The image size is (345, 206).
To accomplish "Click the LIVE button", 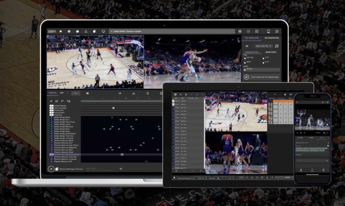I will pyautogui.click(x=75, y=93).
